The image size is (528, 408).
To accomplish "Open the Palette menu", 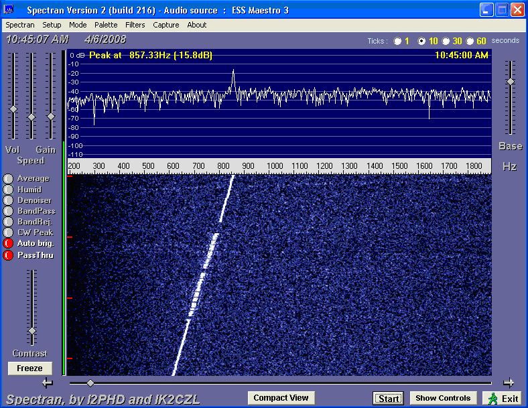I will (x=106, y=25).
